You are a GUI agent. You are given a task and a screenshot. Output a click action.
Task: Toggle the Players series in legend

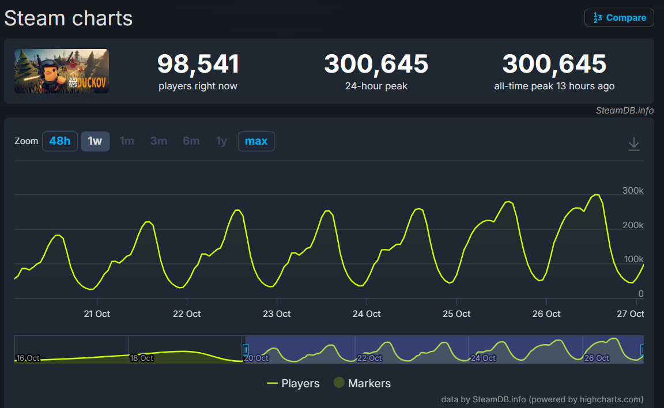(x=293, y=383)
